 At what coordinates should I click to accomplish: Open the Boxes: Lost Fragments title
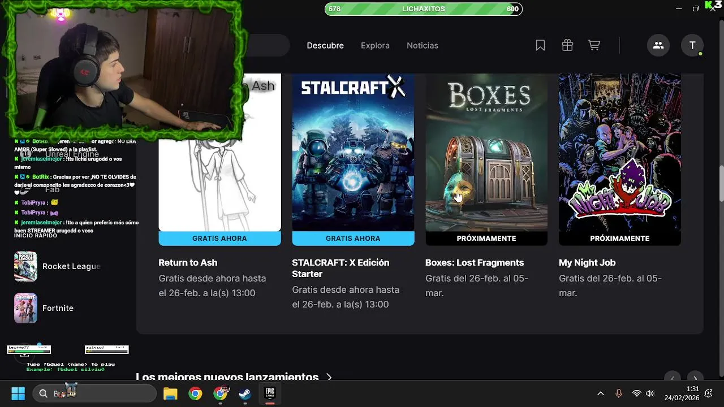[x=475, y=262]
